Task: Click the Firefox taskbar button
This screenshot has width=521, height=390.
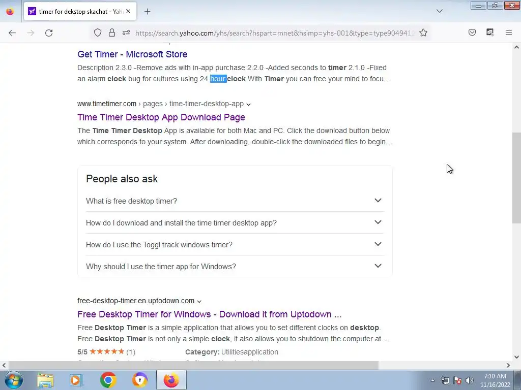Action: [x=171, y=380]
